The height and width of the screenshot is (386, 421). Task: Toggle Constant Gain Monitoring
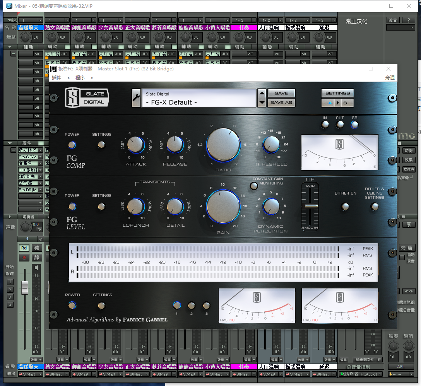[x=254, y=186]
